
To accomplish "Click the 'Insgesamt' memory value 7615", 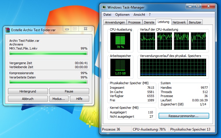I will (151, 88).
